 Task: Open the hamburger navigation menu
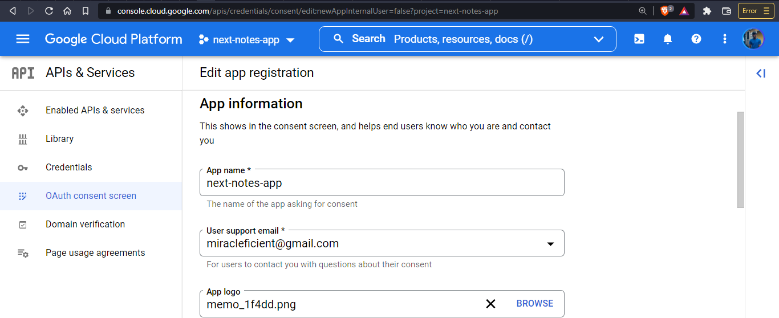point(23,39)
